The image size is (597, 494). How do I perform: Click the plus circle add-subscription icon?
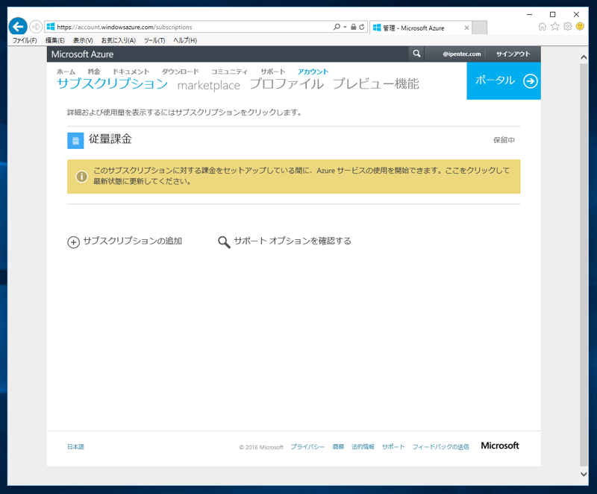[x=73, y=242]
